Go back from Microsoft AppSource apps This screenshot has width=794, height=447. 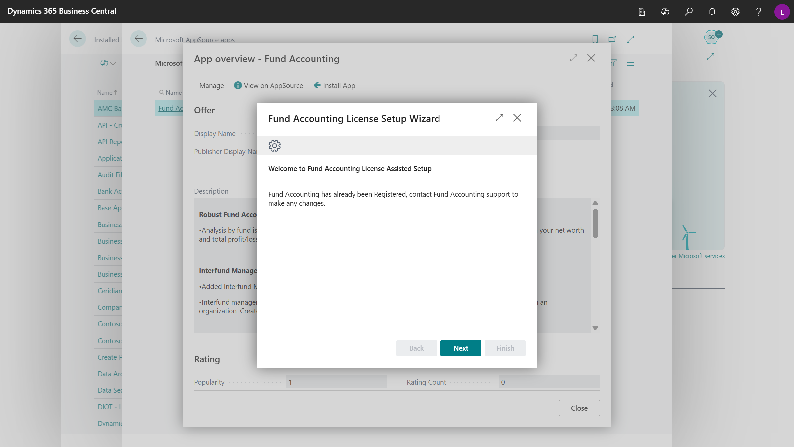(x=139, y=39)
